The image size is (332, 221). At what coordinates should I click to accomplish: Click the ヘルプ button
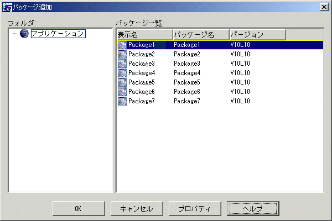pos(253,209)
